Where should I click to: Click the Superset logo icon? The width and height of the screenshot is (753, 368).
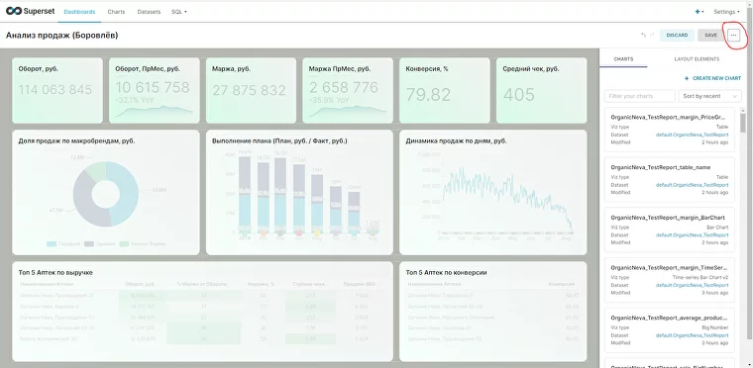tap(14, 11)
